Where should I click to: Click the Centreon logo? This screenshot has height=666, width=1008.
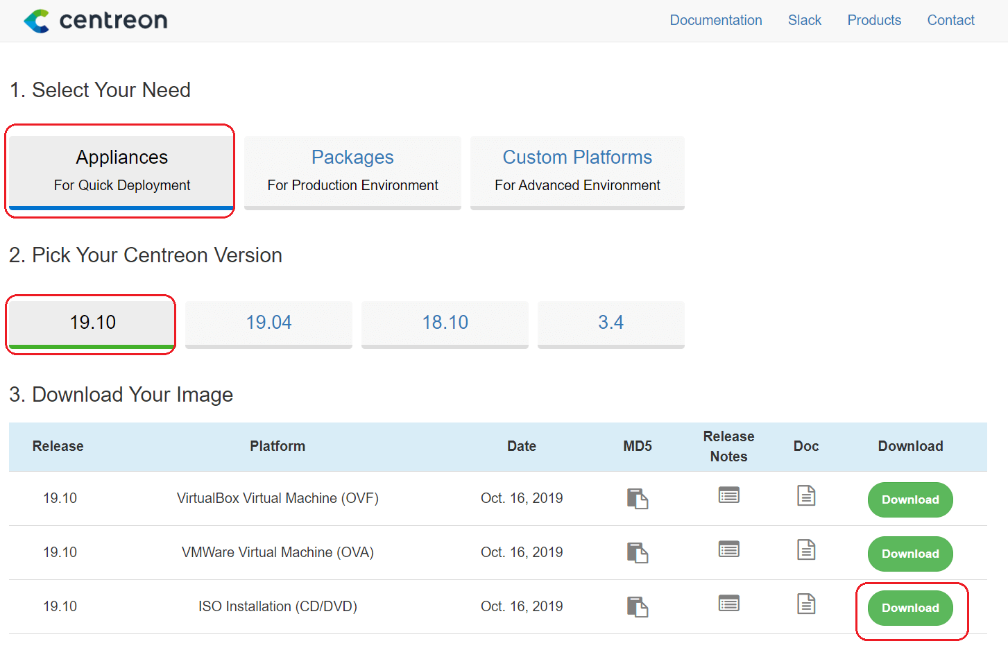(x=96, y=21)
